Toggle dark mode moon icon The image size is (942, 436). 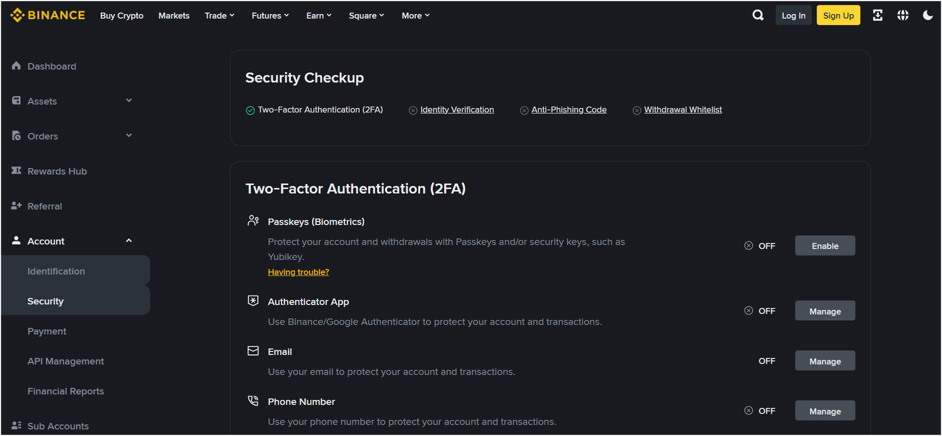click(x=928, y=15)
